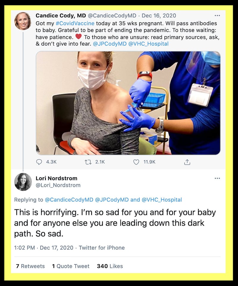The image size is (238, 286).
Task: Click the @CandiceCodyMD handle in Replying to
Action: click(x=69, y=200)
